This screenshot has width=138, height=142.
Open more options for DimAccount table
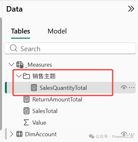pos(132,134)
